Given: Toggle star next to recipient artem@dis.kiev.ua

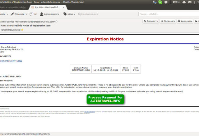Looking at the screenshot, I should [x=22, y=30].
